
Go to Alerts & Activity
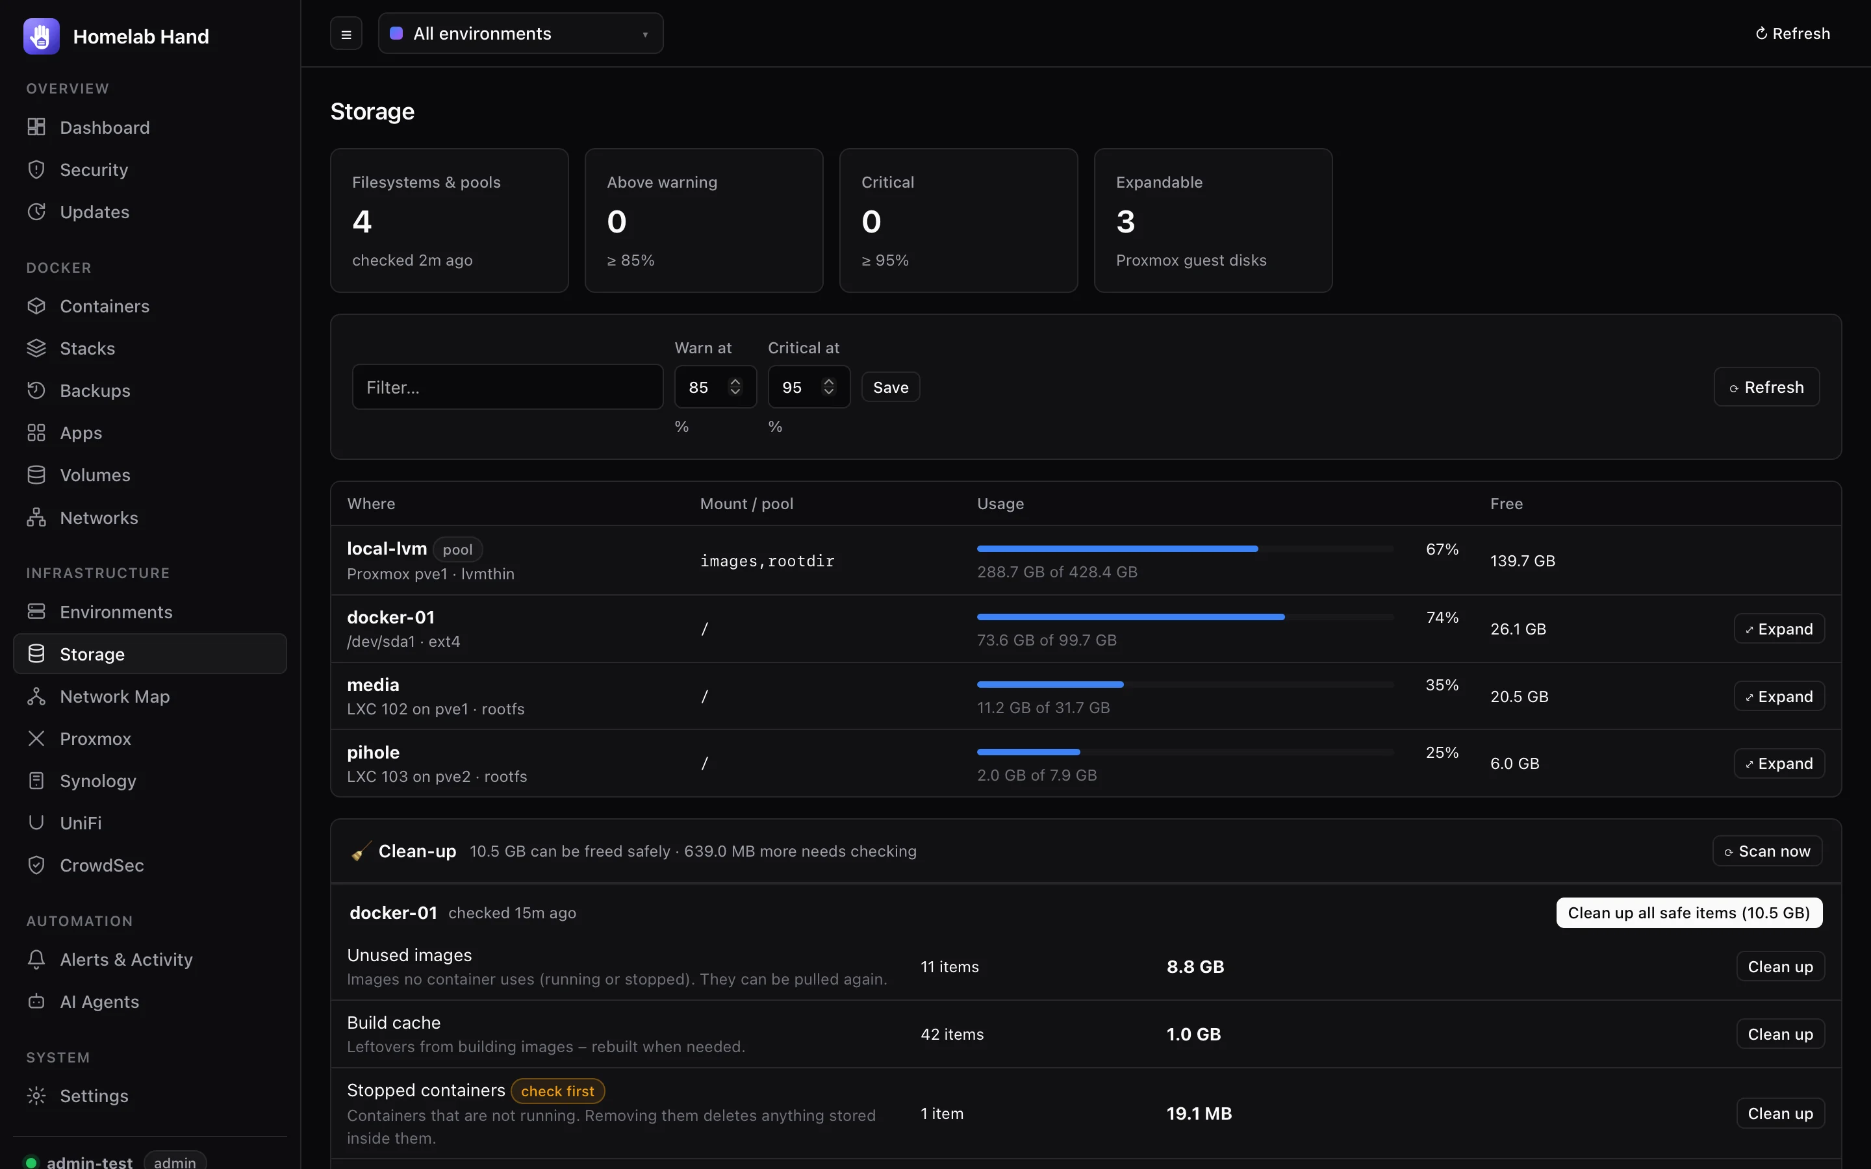click(x=150, y=959)
